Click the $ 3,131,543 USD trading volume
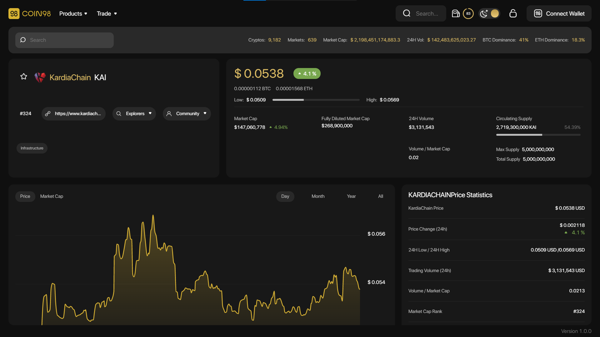 click(x=566, y=271)
